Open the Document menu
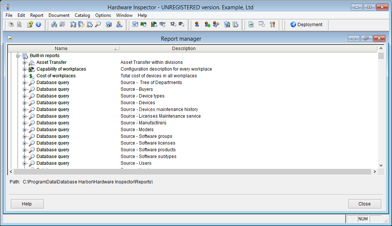 (x=59, y=15)
